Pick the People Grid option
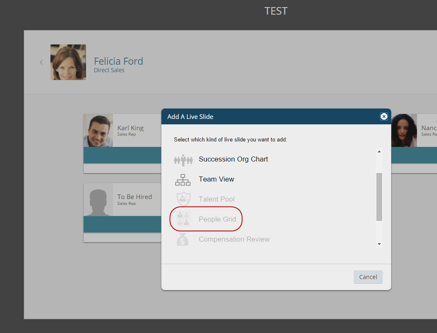This screenshot has height=333, width=437. [217, 219]
